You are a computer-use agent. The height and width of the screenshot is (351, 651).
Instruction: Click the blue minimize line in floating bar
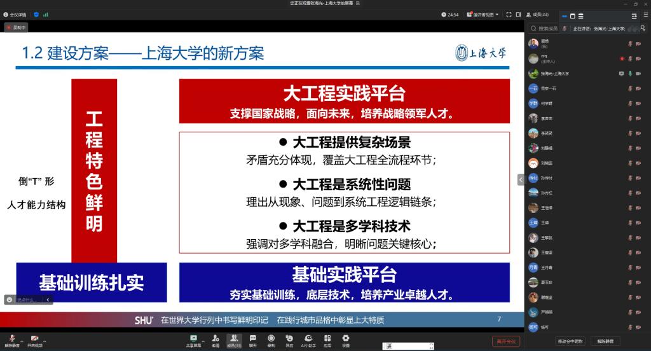pos(565,17)
